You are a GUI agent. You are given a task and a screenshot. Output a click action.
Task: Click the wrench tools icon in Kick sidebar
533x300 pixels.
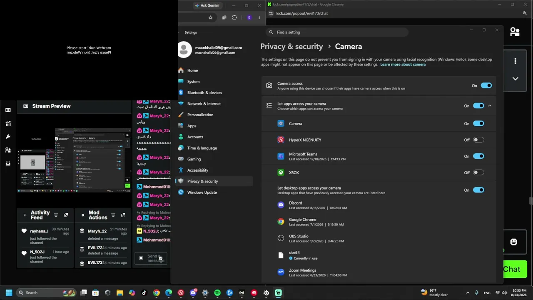click(8, 137)
